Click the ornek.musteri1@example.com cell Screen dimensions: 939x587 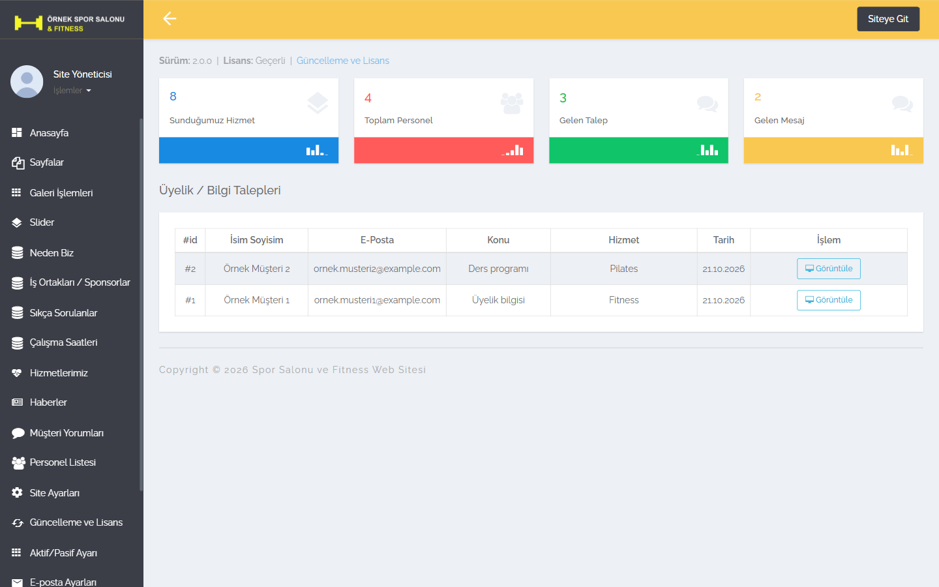tap(377, 300)
